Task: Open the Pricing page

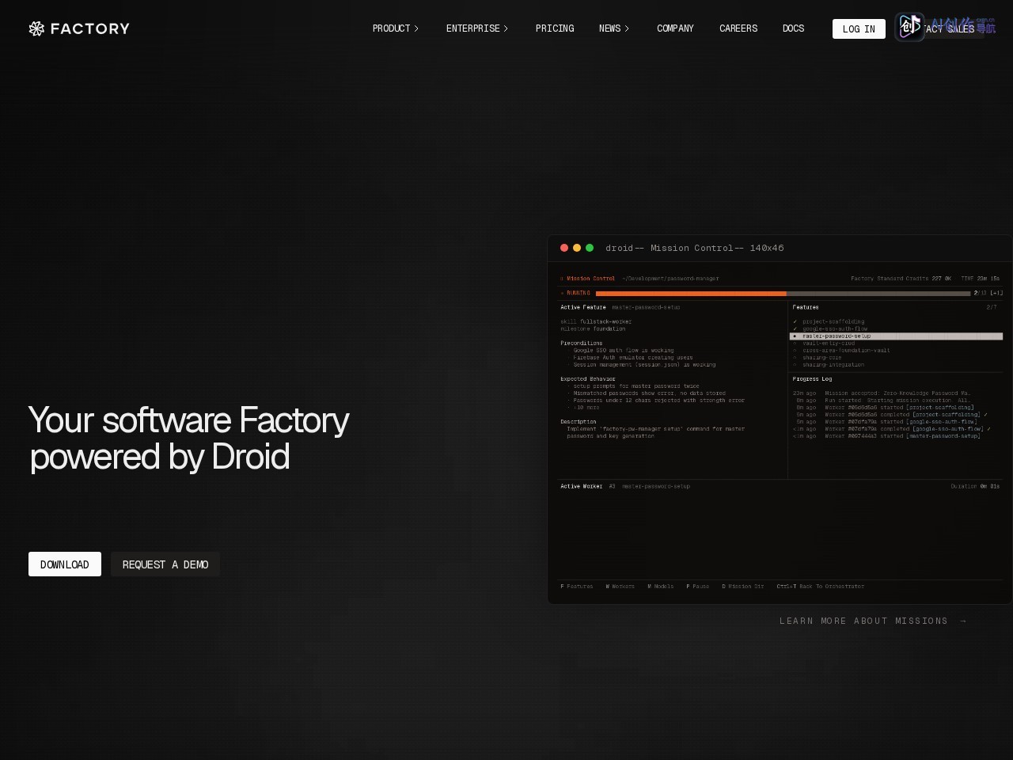Action: [555, 28]
